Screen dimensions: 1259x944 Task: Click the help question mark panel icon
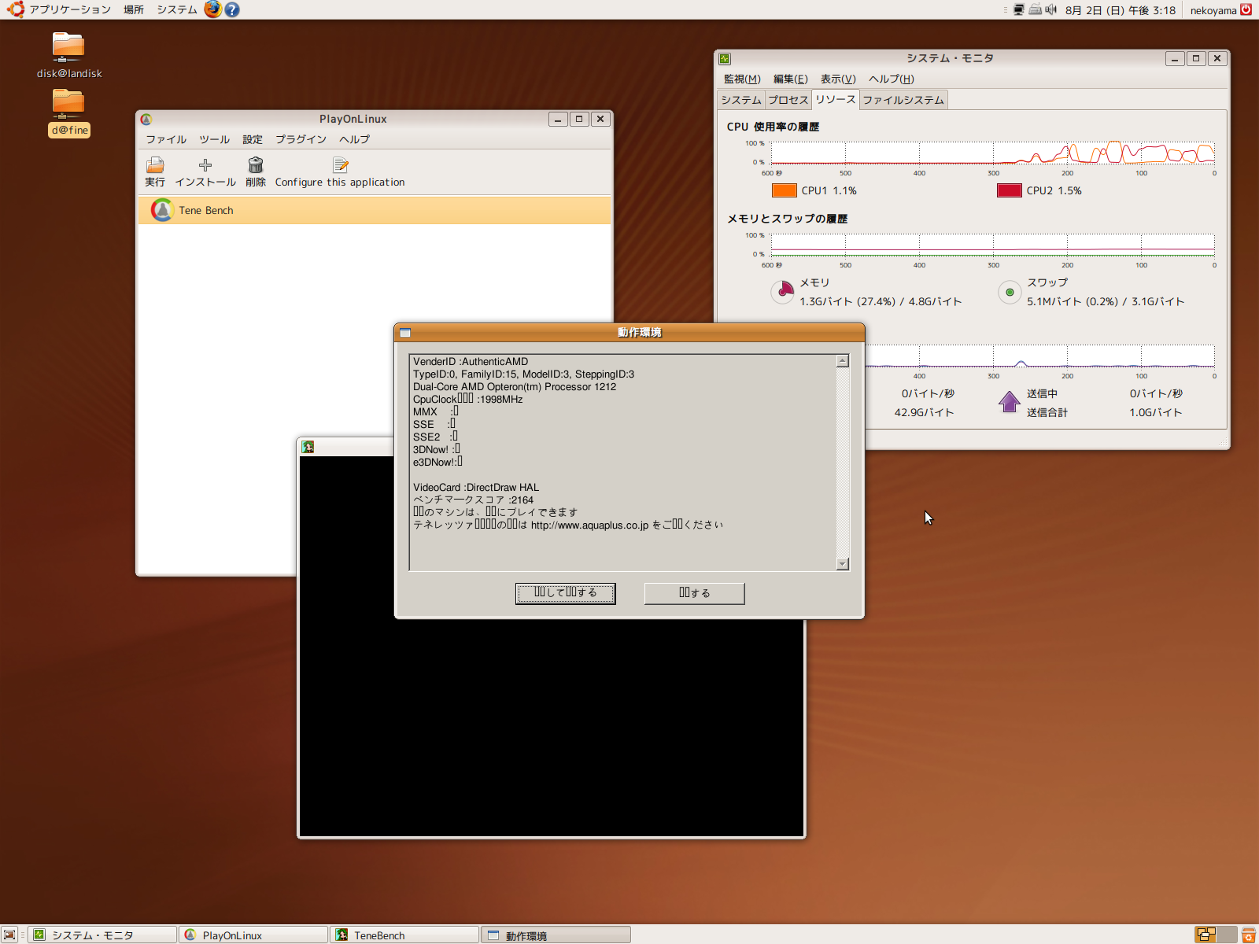(x=232, y=9)
